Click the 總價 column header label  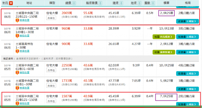(68, 3)
